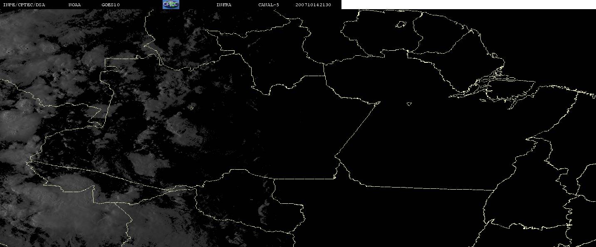Click the 200710142130 timestamp
This screenshot has height=247, width=596.
pyautogui.click(x=313, y=5)
